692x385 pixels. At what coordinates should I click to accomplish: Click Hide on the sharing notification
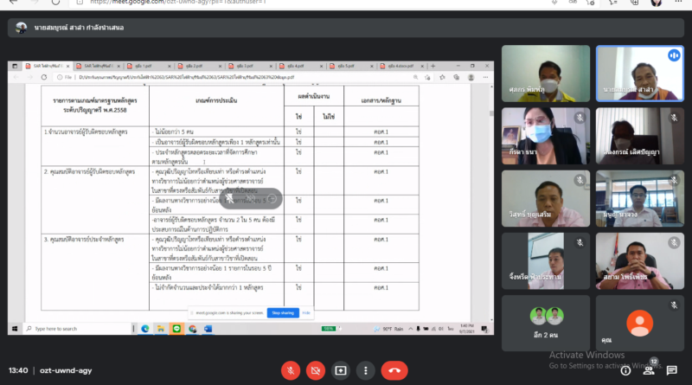point(306,311)
